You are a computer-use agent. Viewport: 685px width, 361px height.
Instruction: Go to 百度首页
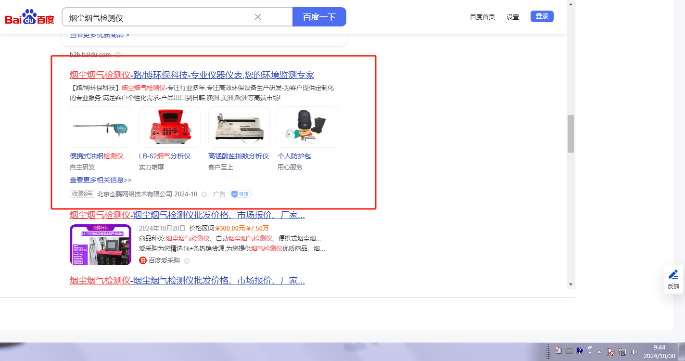click(x=482, y=17)
